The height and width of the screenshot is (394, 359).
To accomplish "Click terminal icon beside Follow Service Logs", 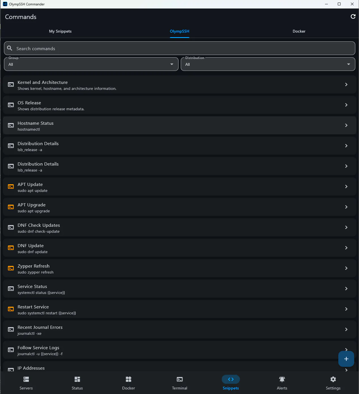I will [x=11, y=350].
